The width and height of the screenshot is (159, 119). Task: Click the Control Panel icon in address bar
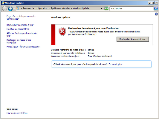[18, 8]
